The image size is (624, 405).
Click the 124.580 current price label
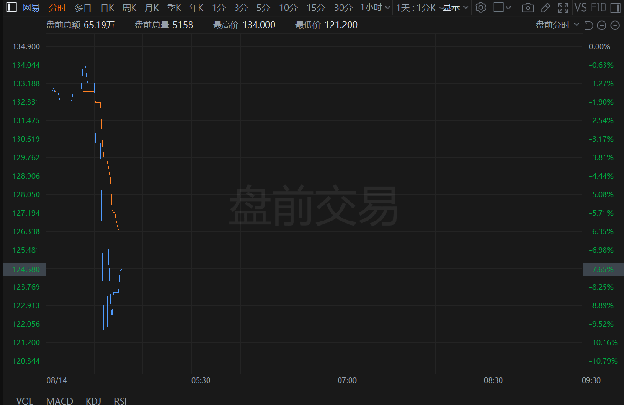point(25,269)
